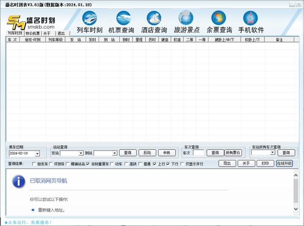Screen dimensions: 304x226
Task: Click the blue info icon in web panel
Action: pyautogui.click(x=18, y=182)
